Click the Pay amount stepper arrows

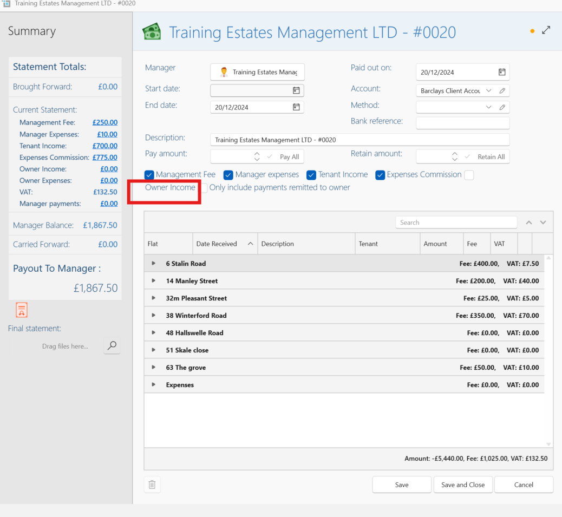(257, 156)
